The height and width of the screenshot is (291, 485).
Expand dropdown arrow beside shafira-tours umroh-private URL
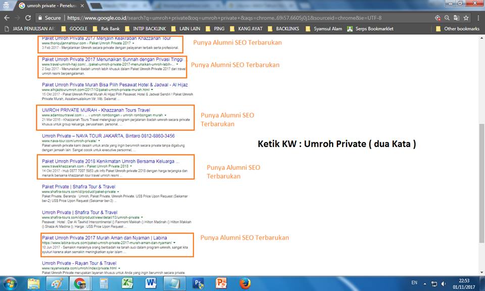coord(142,217)
